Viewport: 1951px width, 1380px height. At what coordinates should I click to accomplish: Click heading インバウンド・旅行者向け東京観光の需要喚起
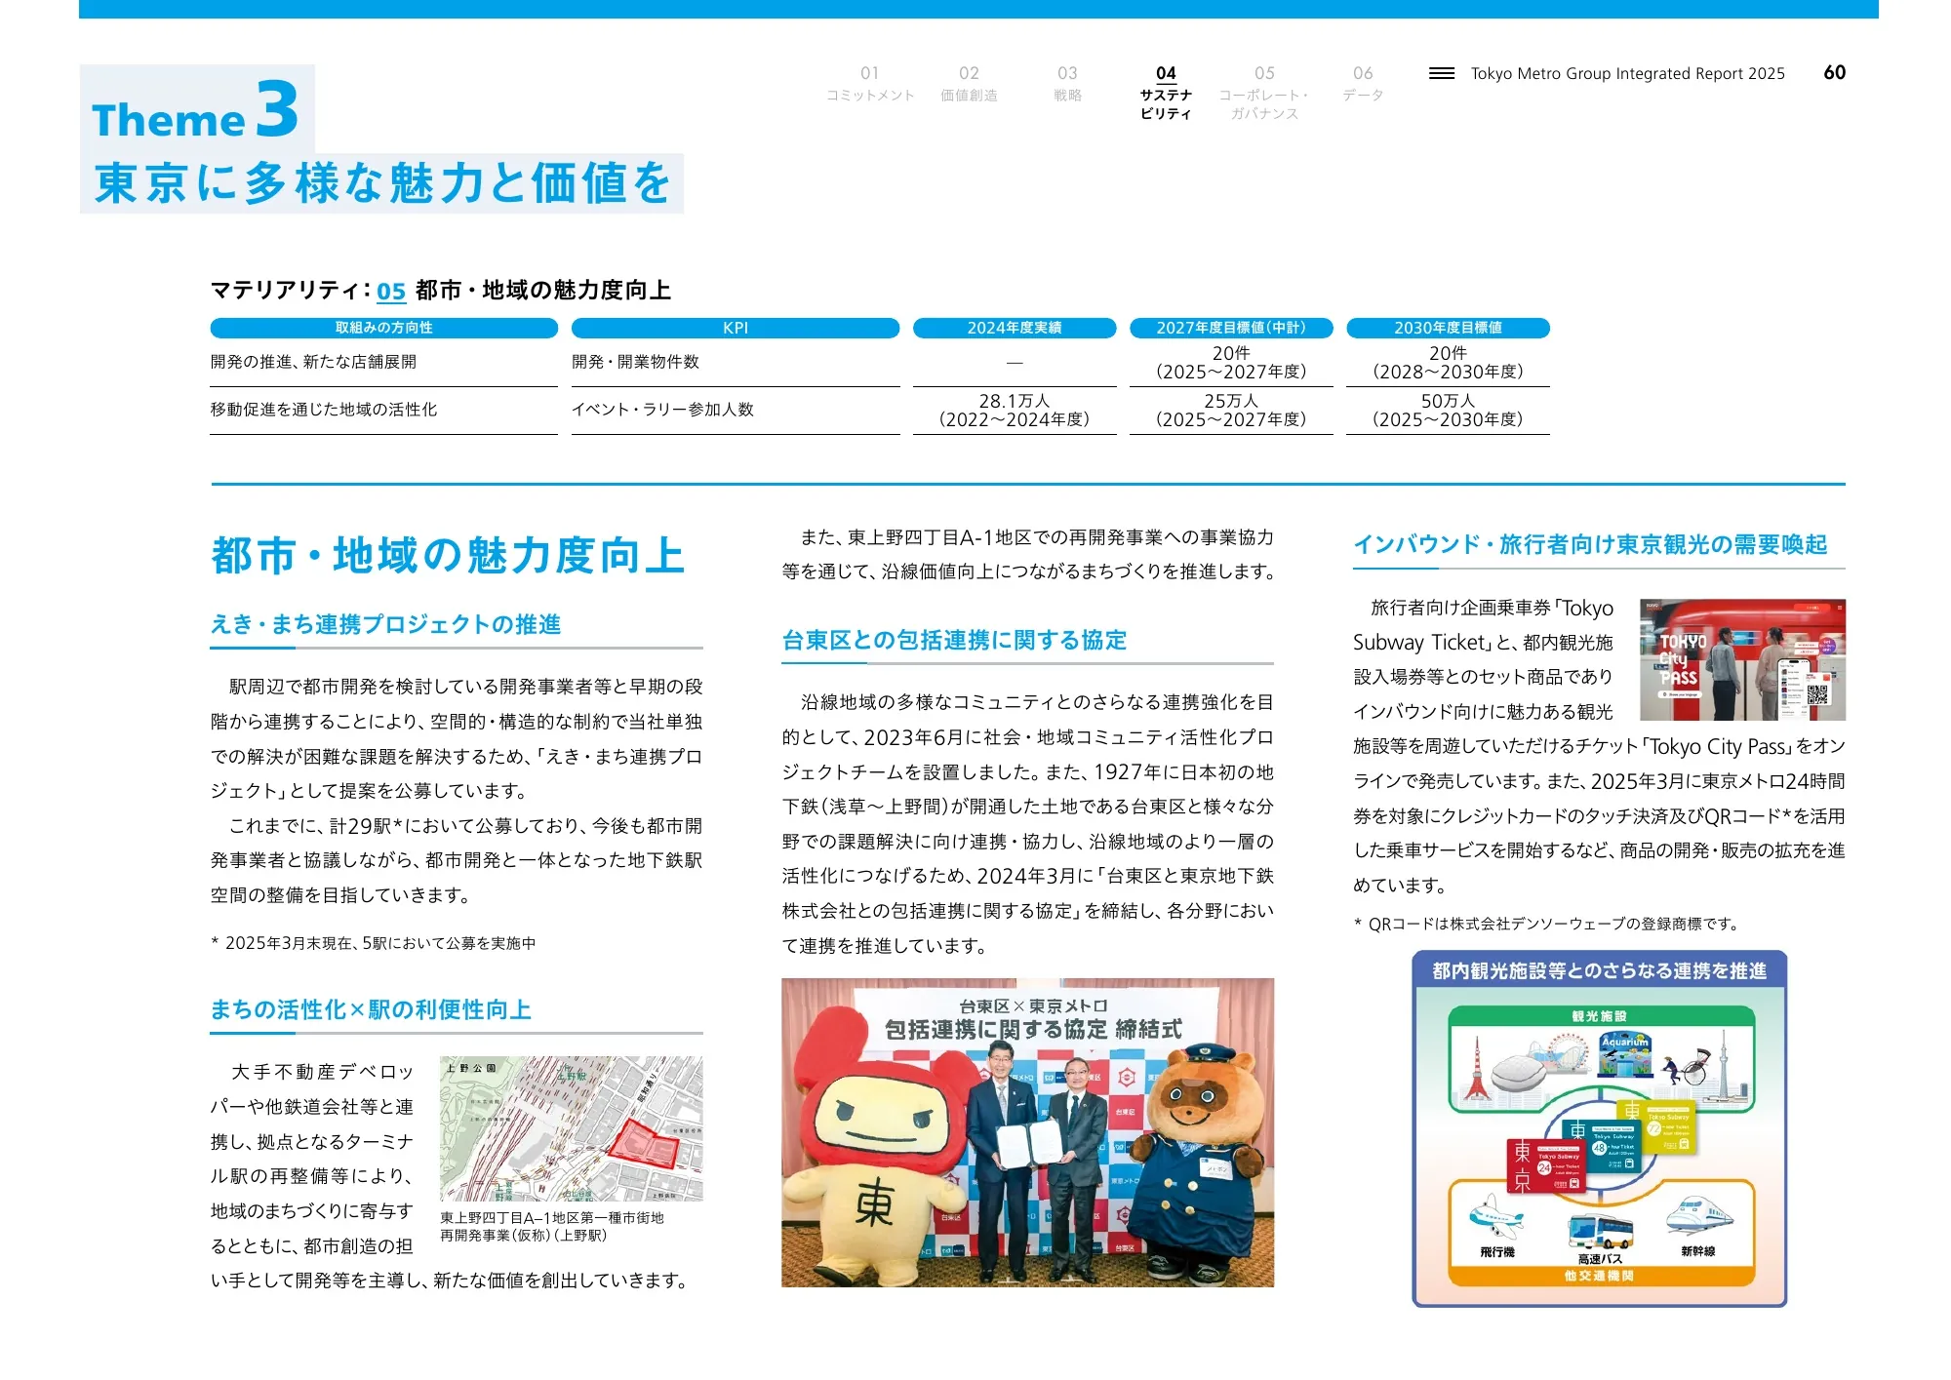(1590, 544)
